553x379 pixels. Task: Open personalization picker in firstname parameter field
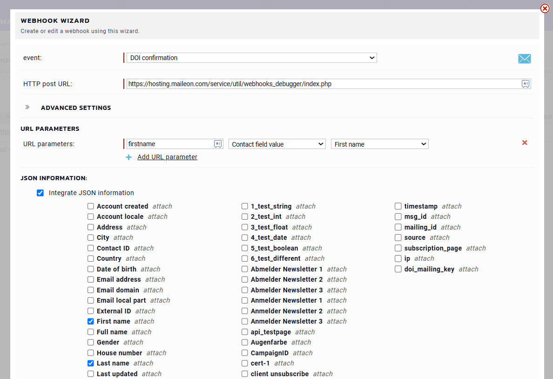[x=218, y=144]
